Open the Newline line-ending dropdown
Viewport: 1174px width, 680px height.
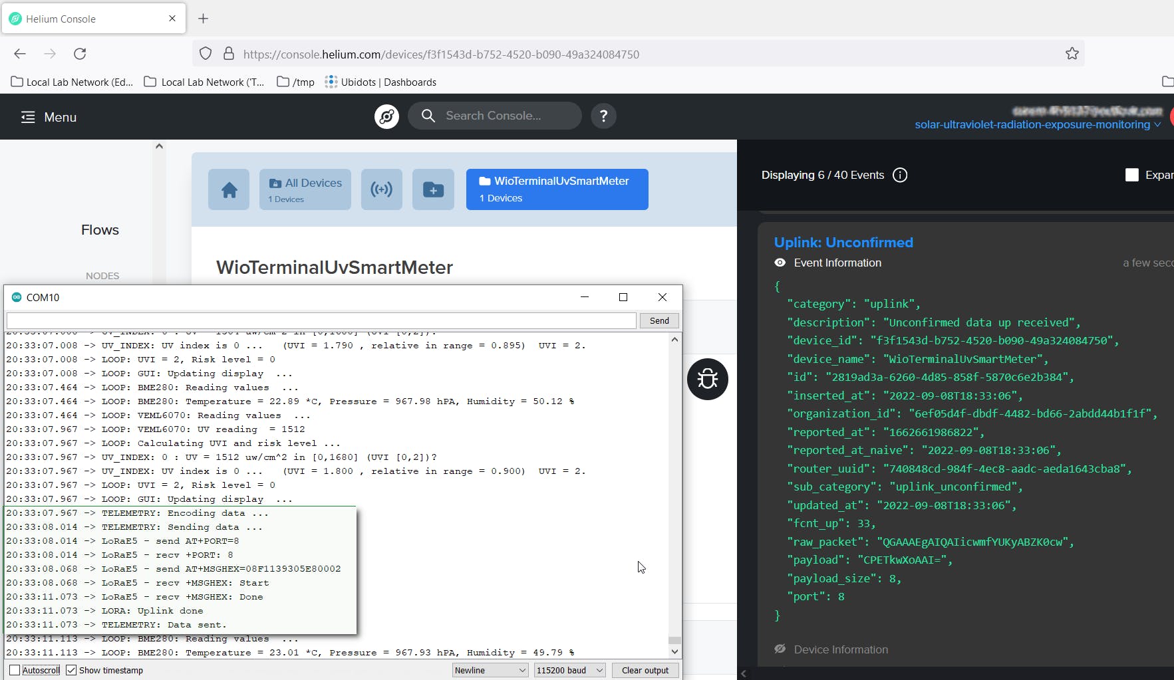tap(490, 670)
